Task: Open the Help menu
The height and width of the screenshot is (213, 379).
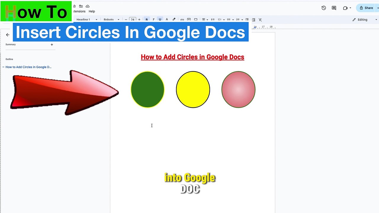Action: (x=92, y=12)
